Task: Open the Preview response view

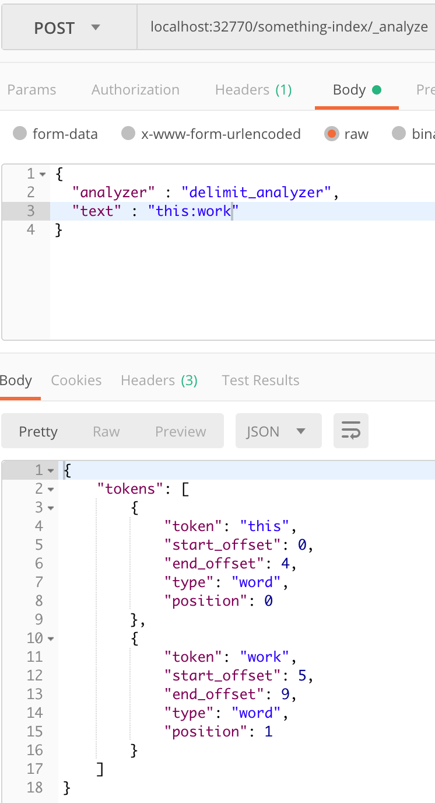Action: (180, 431)
